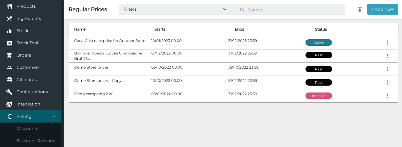The width and height of the screenshot is (402, 147).
Task: Open the Filters dropdown
Action: point(175,9)
